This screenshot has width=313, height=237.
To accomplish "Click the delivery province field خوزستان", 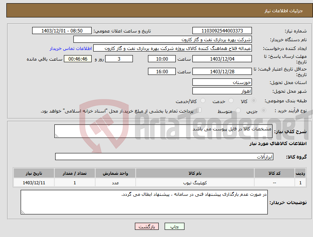I will click(x=222, y=82).
